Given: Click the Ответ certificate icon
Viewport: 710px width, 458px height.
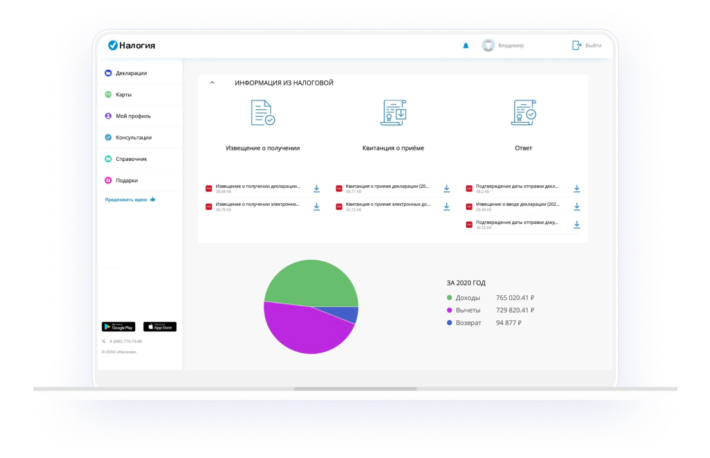Looking at the screenshot, I should 523,113.
